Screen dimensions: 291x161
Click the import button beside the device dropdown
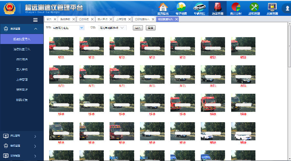coord(138,28)
